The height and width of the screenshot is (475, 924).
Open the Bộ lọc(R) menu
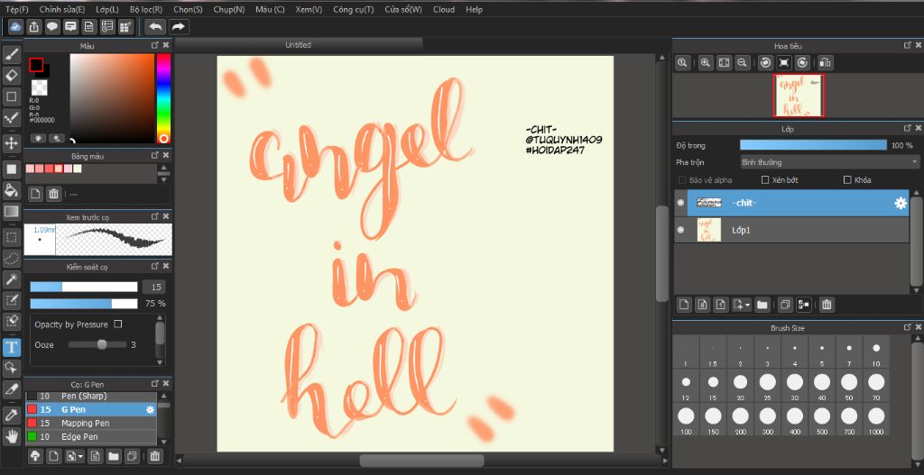[146, 9]
